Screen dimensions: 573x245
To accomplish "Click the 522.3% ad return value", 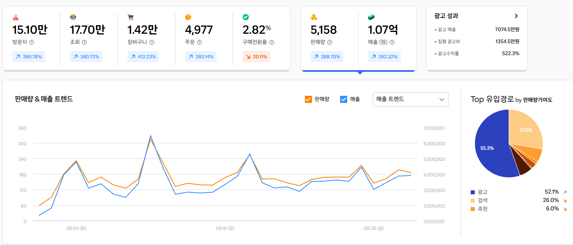I will pyautogui.click(x=511, y=53).
